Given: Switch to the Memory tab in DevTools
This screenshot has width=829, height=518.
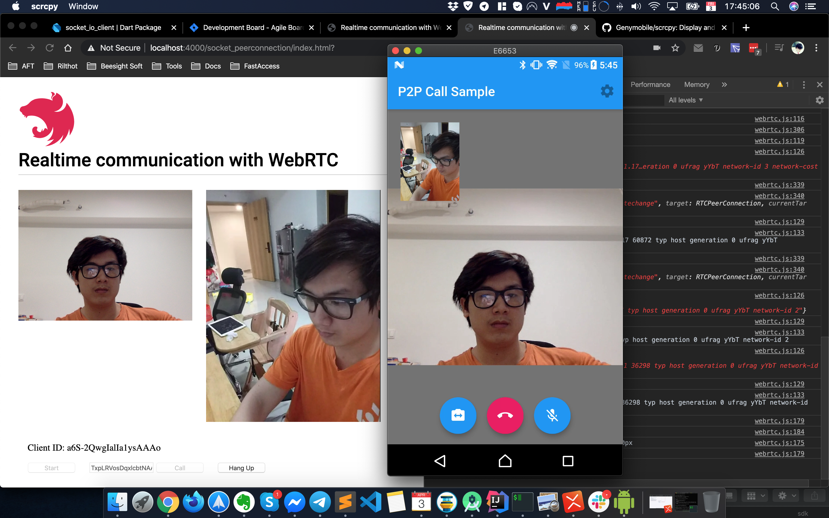Looking at the screenshot, I should pos(696,85).
